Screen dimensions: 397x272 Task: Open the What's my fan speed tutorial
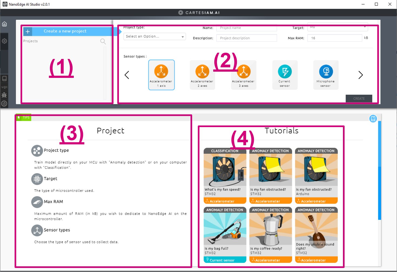[225, 176]
